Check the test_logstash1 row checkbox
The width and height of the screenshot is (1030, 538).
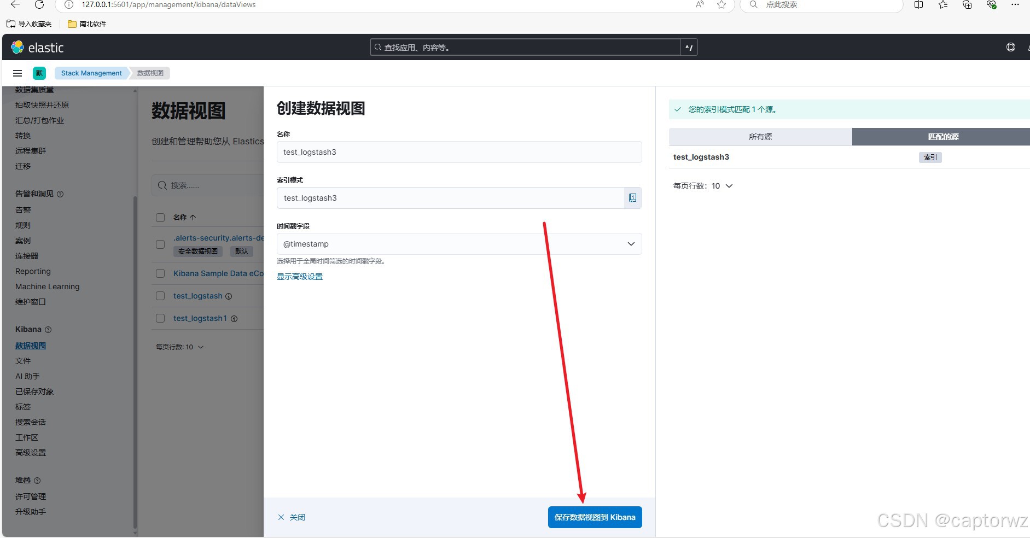[x=160, y=318]
